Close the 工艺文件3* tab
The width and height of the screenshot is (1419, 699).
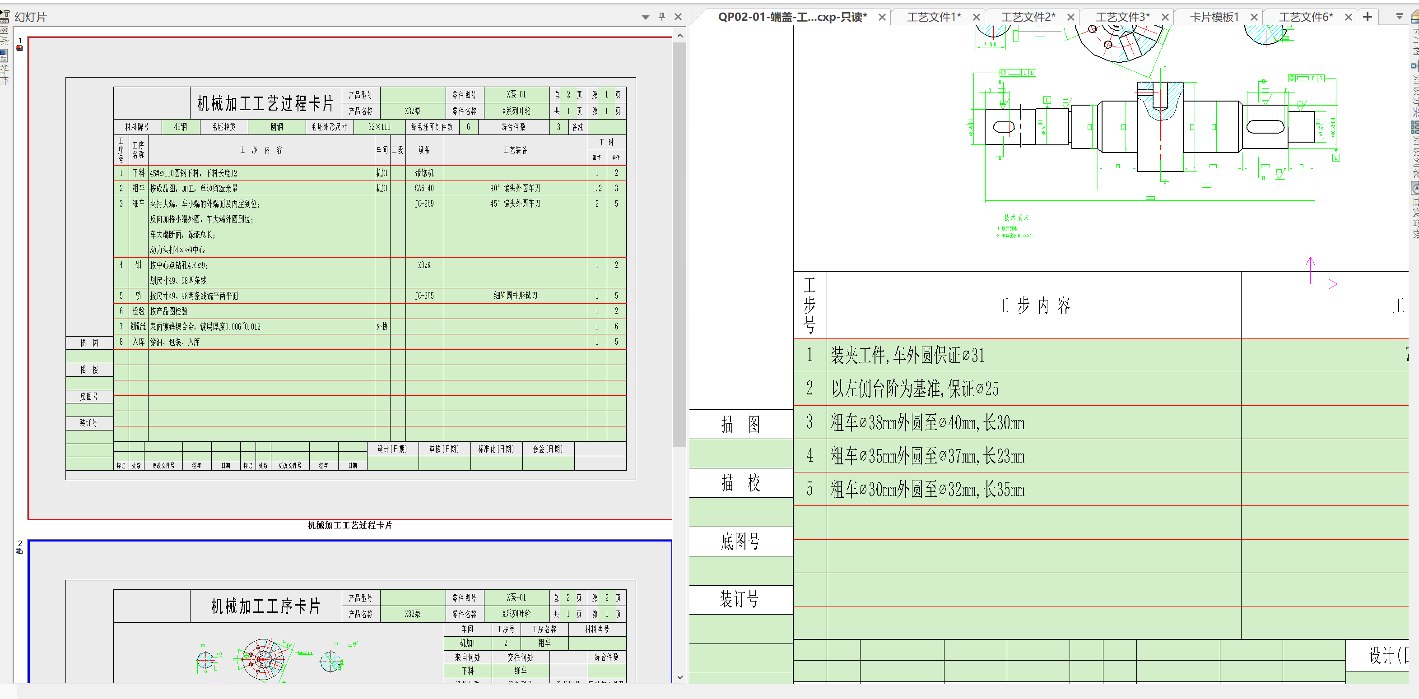[x=1165, y=17]
